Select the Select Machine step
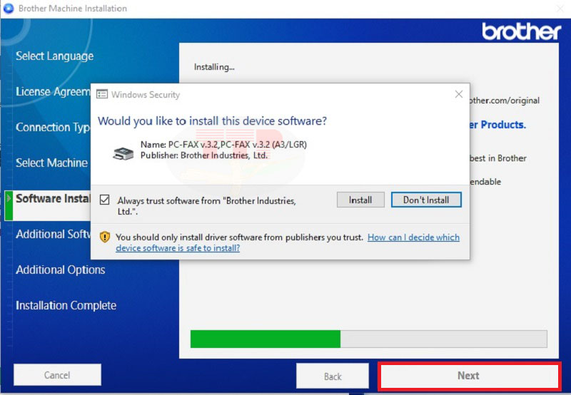This screenshot has width=571, height=395. pyautogui.click(x=51, y=163)
